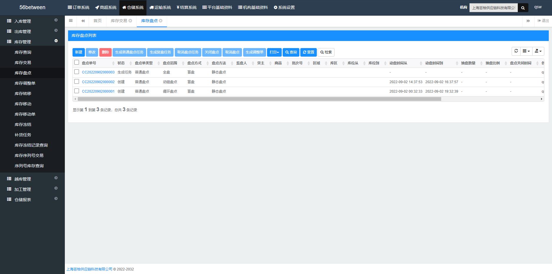The width and height of the screenshot is (552, 274).
Task: Collapse 库存管理 menu chevron
Action: [x=56, y=41]
